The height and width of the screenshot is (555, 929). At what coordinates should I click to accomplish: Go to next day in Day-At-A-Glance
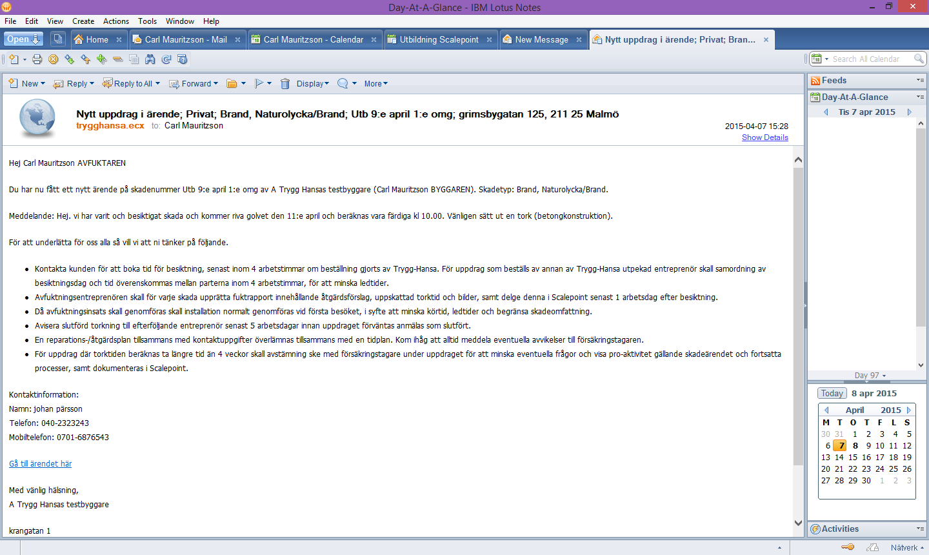pyautogui.click(x=910, y=112)
